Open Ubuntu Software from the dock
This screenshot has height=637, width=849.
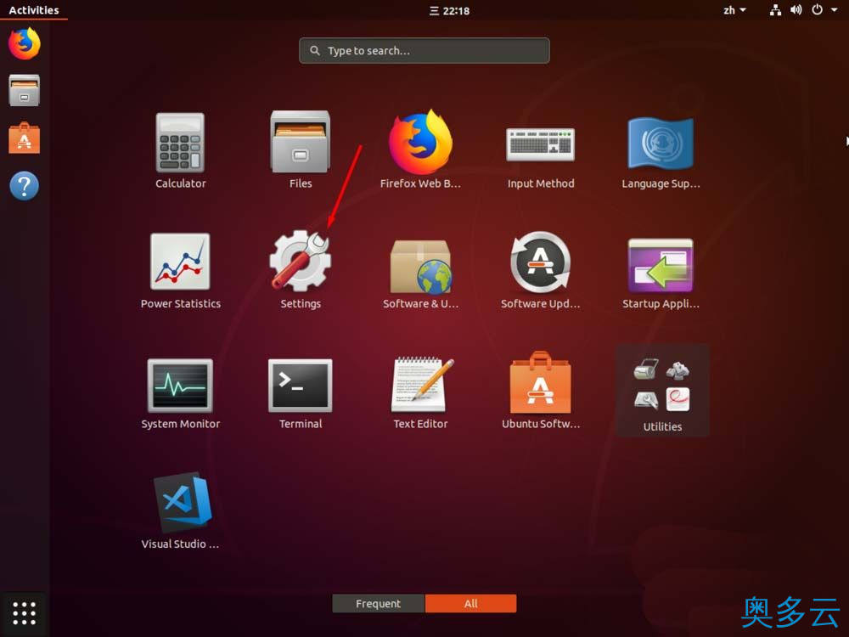[25, 138]
